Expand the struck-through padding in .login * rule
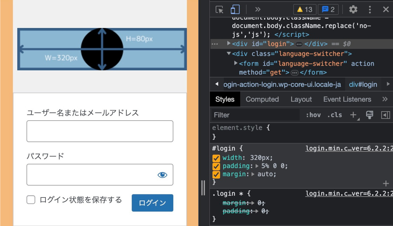 (x=257, y=211)
